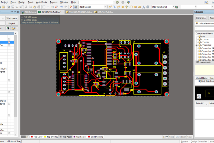Toggle the pin on Projects panel
The height and width of the screenshot is (143, 214).
(15, 12)
